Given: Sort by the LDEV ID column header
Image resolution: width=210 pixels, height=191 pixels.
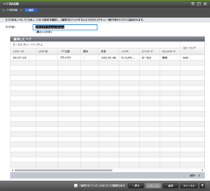Looking at the screenshot, I should tap(23, 51).
